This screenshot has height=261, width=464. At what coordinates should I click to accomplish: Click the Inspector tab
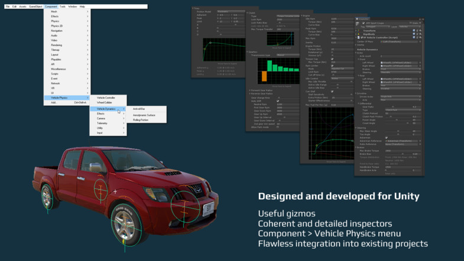pyautogui.click(x=362, y=19)
